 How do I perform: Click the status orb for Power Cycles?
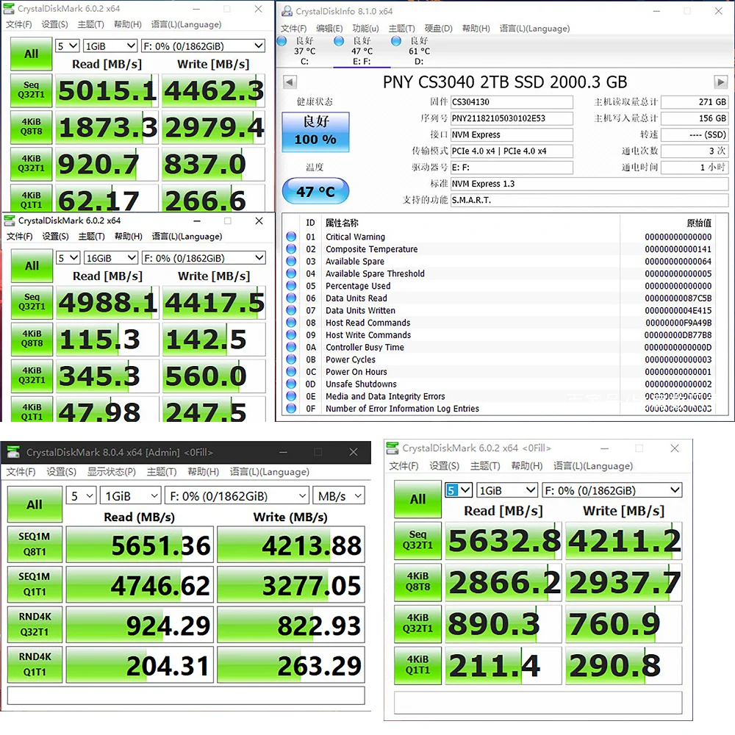click(291, 359)
